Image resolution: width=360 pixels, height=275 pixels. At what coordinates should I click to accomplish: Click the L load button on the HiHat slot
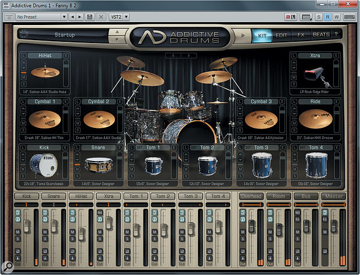23,56
